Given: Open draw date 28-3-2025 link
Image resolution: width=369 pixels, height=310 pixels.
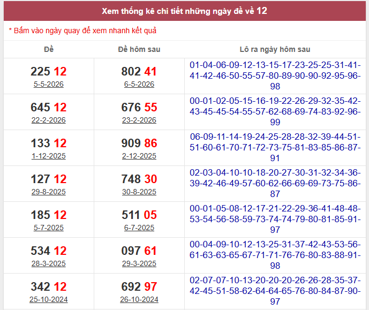Looking at the screenshot, I should click(49, 263).
